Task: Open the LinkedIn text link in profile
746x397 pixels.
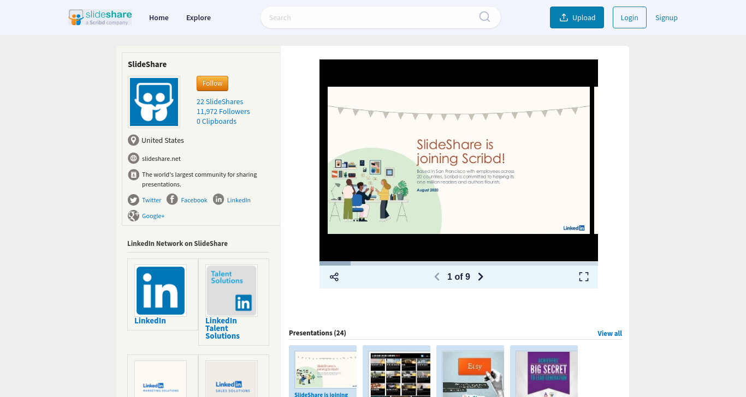Action: [239, 200]
